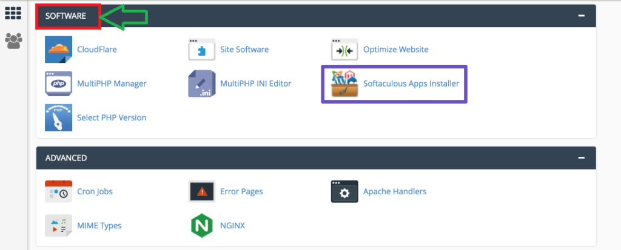Open the sidebar User Manager icon
Image resolution: width=621 pixels, height=250 pixels.
pyautogui.click(x=13, y=41)
